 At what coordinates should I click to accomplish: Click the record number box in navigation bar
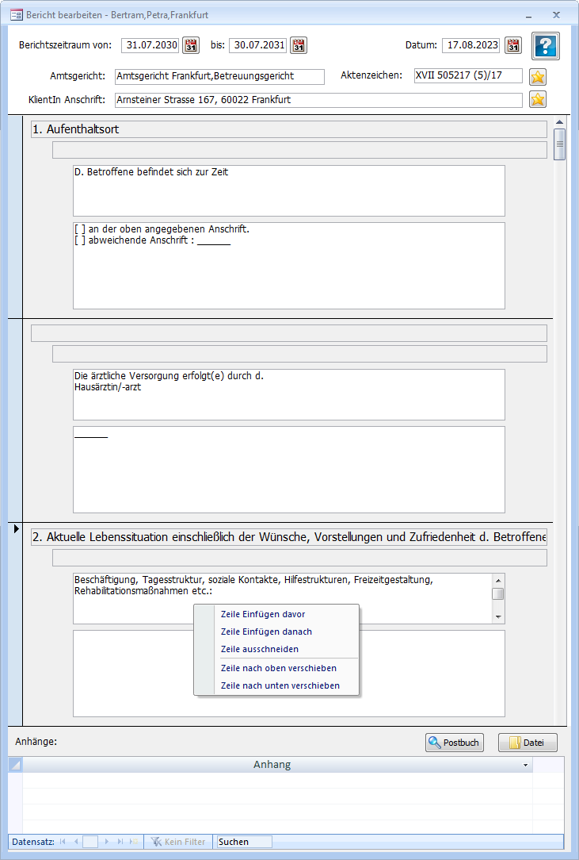pyautogui.click(x=90, y=841)
